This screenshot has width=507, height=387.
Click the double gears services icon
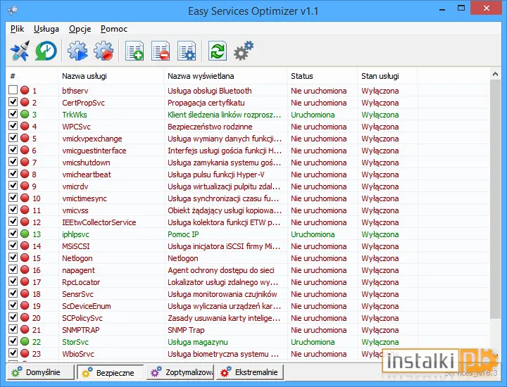coord(244,51)
